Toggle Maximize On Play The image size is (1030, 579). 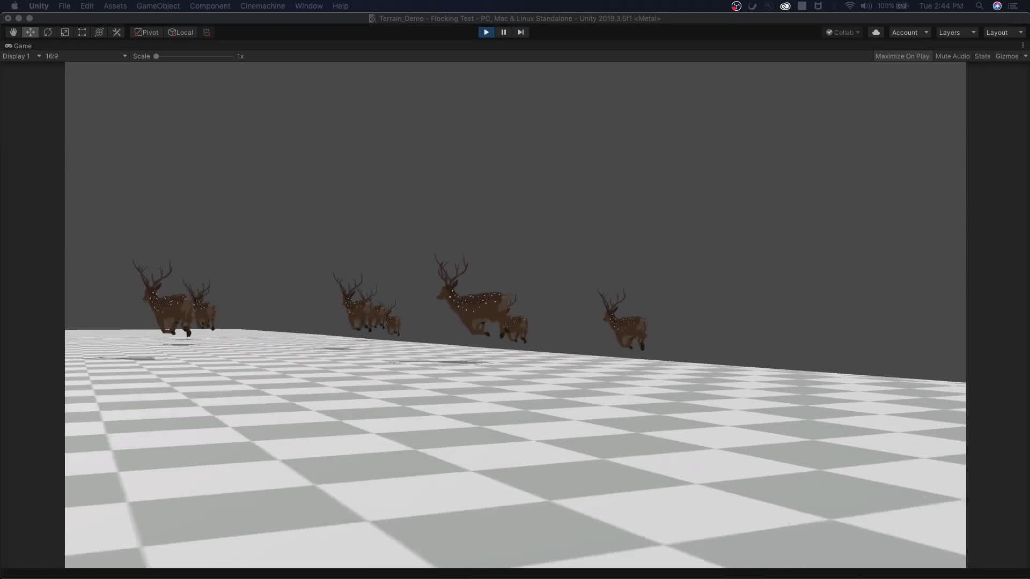(902, 56)
